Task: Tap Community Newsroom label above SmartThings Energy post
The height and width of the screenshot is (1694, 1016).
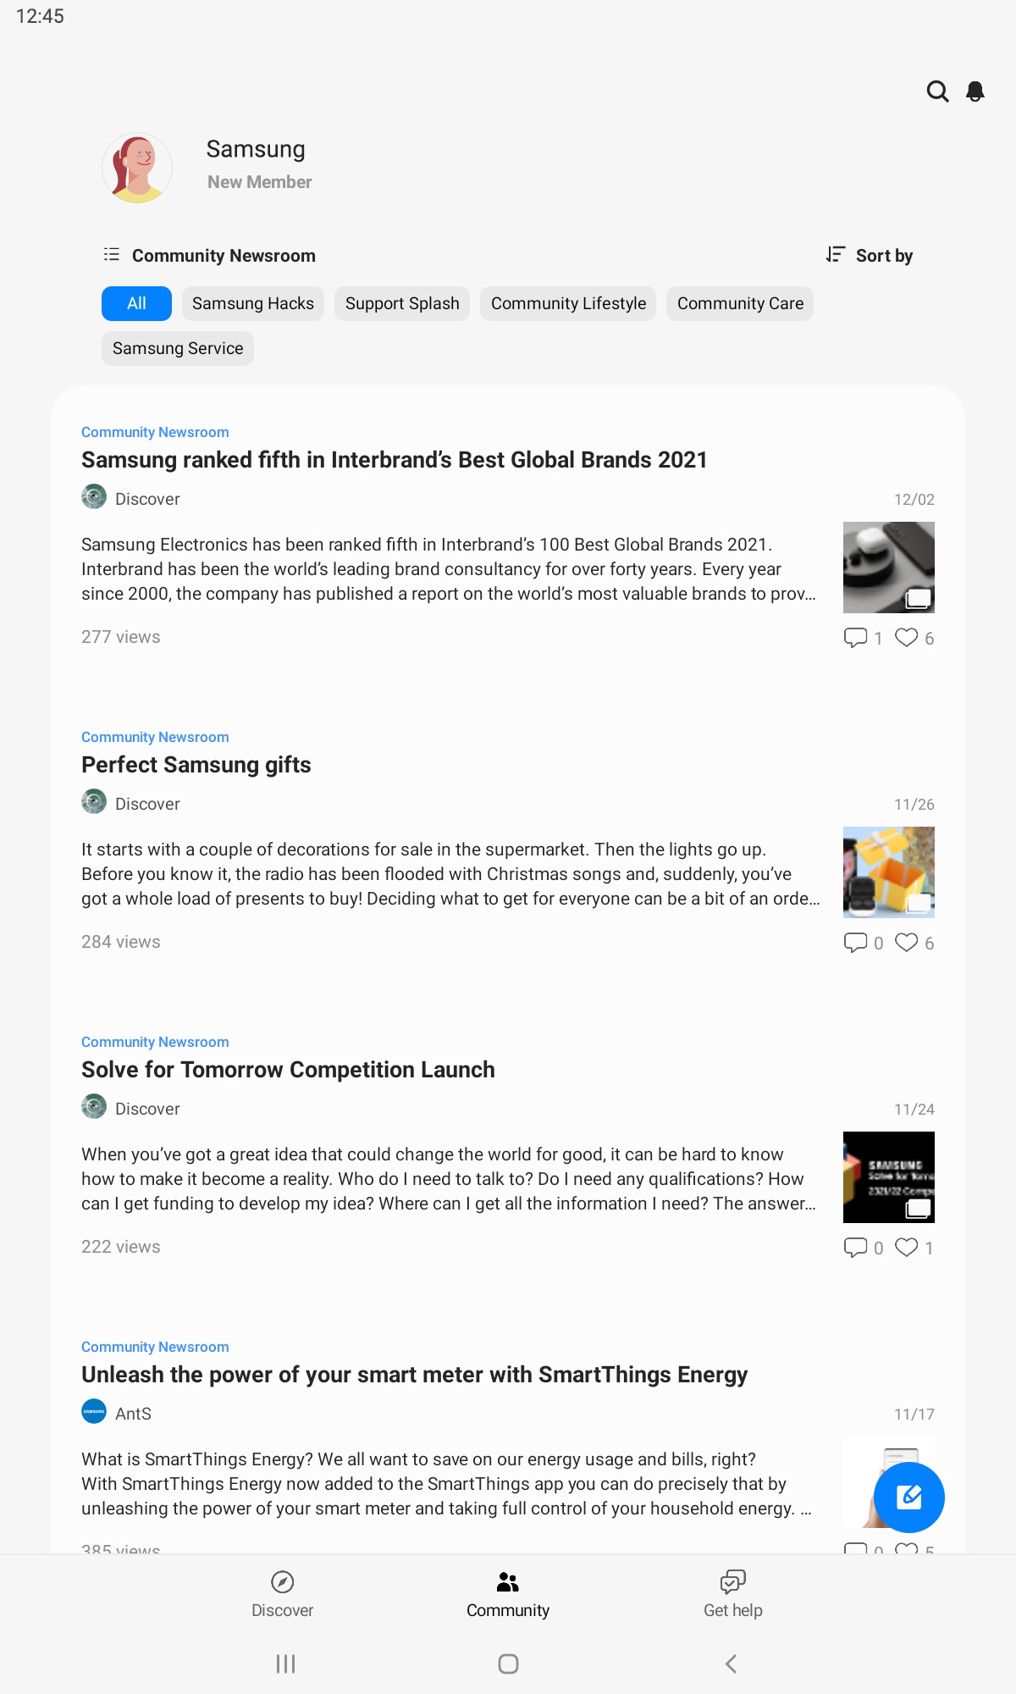Action: coord(155,1347)
